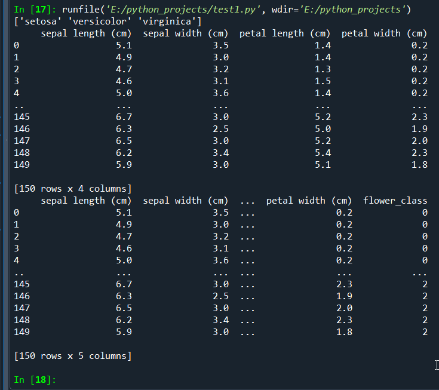Click sepal width 3.6 in second table row 4
This screenshot has height=390, width=439.
point(220,260)
